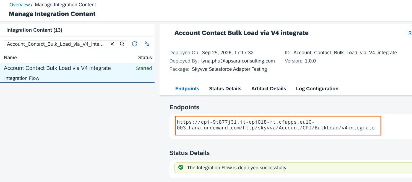Screen dimensions: 412x182
Task: Click the Manage Integration Content breadcrumb text
Action: pos(66,5)
